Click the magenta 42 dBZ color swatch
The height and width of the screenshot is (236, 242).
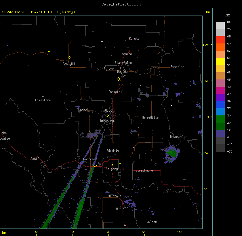pos(220,90)
